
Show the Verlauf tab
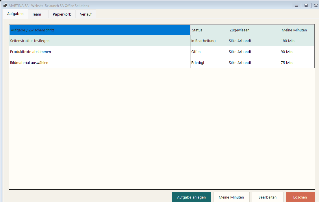[x=86, y=14]
